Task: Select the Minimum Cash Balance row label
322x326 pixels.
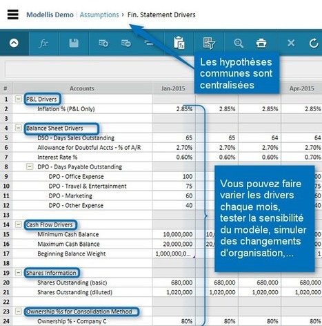Action: coord(68,234)
